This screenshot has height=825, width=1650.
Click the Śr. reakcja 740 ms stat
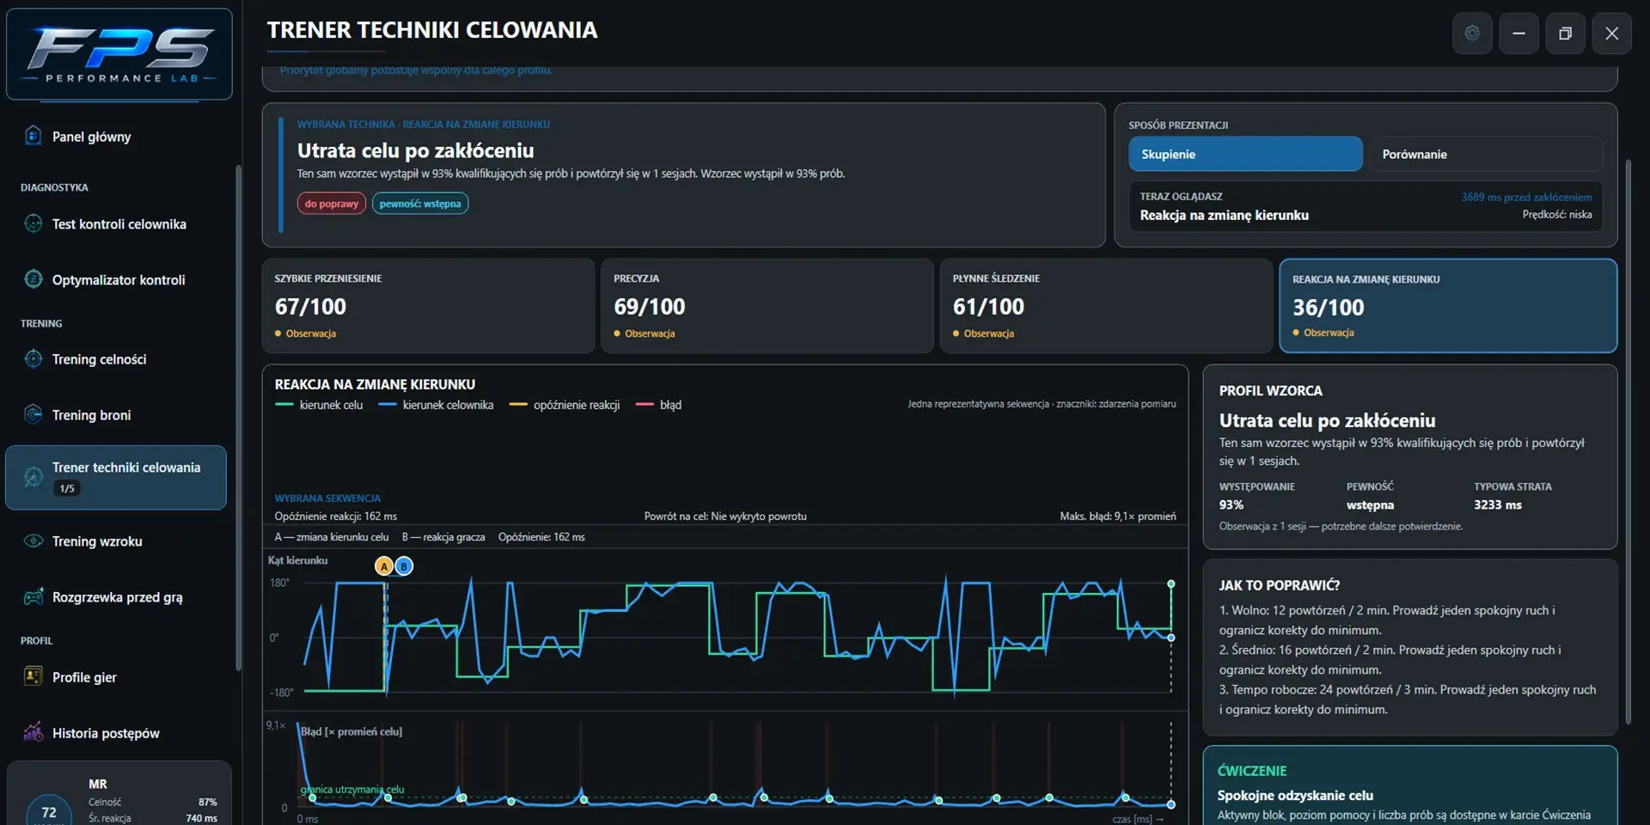pyautogui.click(x=153, y=818)
